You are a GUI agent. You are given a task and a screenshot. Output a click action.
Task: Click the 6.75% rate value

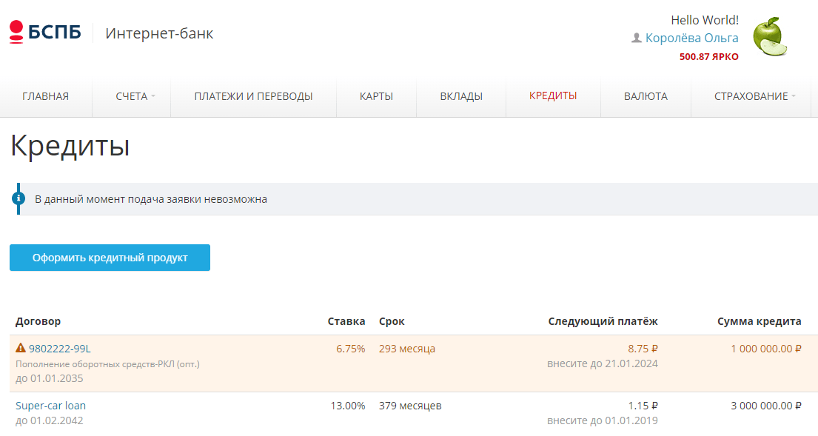pos(351,349)
